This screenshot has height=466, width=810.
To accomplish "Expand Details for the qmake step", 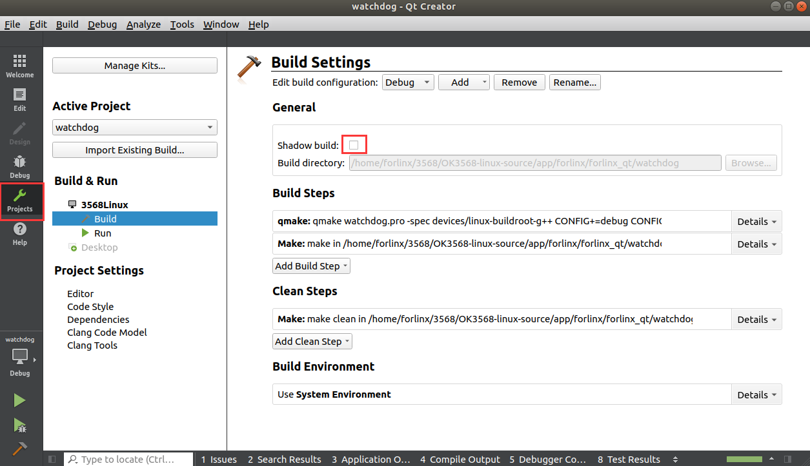I will pyautogui.click(x=756, y=222).
